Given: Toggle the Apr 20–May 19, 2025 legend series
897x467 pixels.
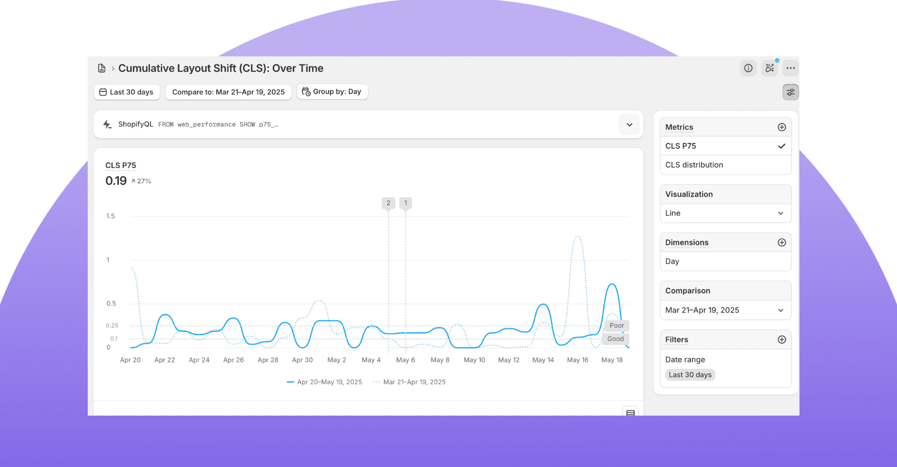Looking at the screenshot, I should coord(324,382).
